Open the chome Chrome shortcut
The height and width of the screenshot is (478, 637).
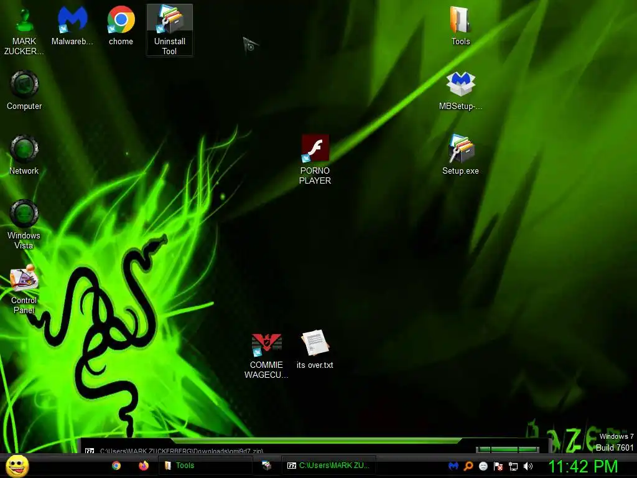click(x=121, y=26)
